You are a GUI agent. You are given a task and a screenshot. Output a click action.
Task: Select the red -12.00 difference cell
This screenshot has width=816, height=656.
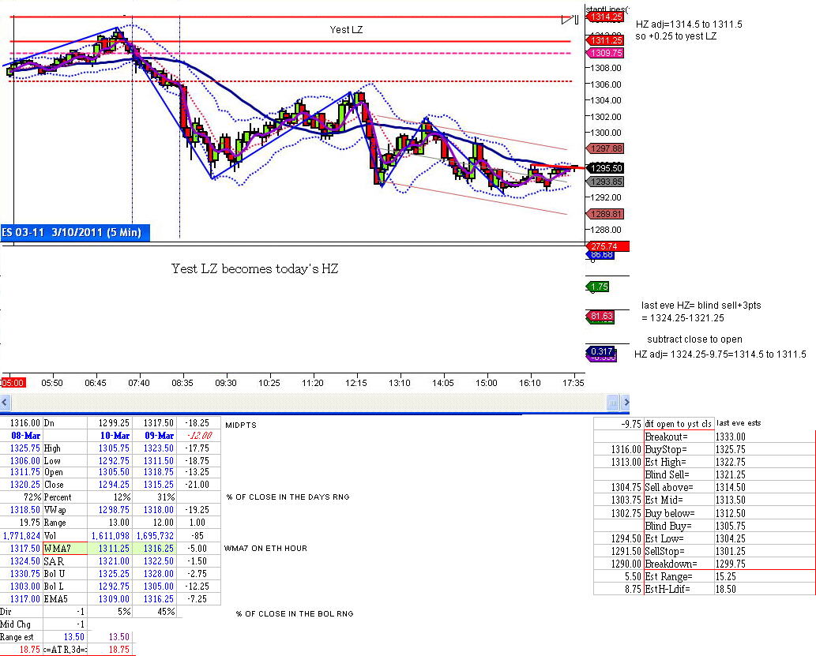tap(199, 436)
